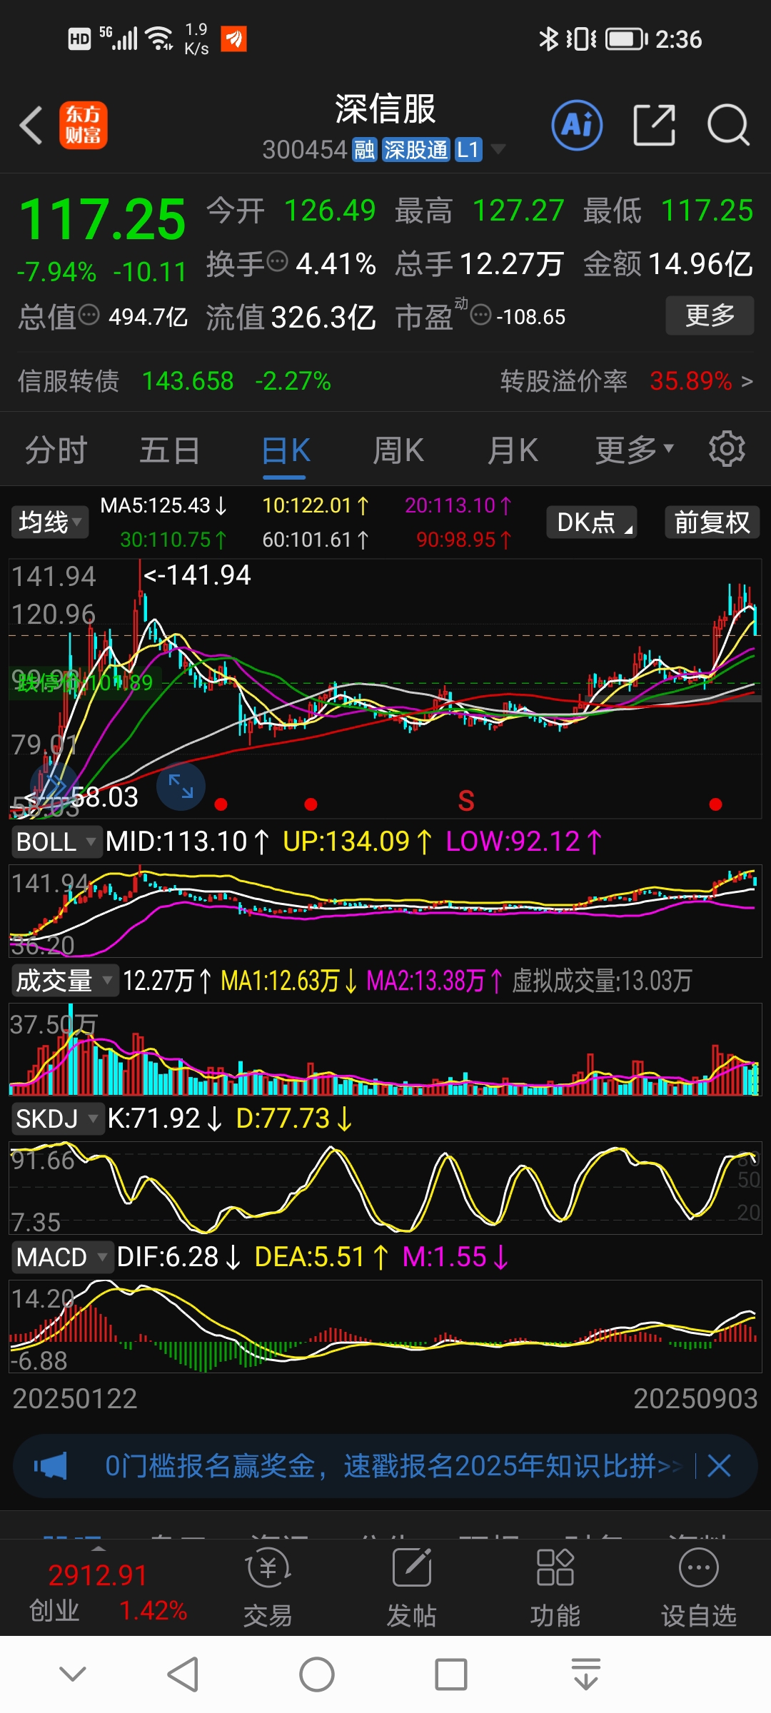
Task: Open the DK点 dropdown
Action: click(x=592, y=522)
